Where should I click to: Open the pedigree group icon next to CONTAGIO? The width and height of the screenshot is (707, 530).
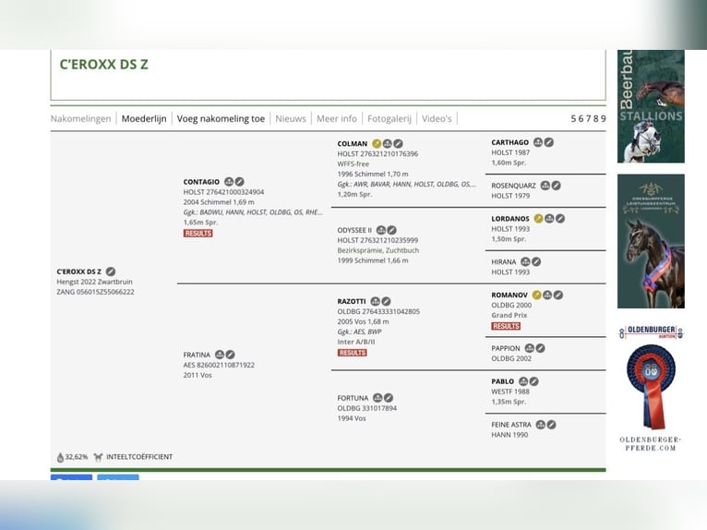(x=229, y=182)
